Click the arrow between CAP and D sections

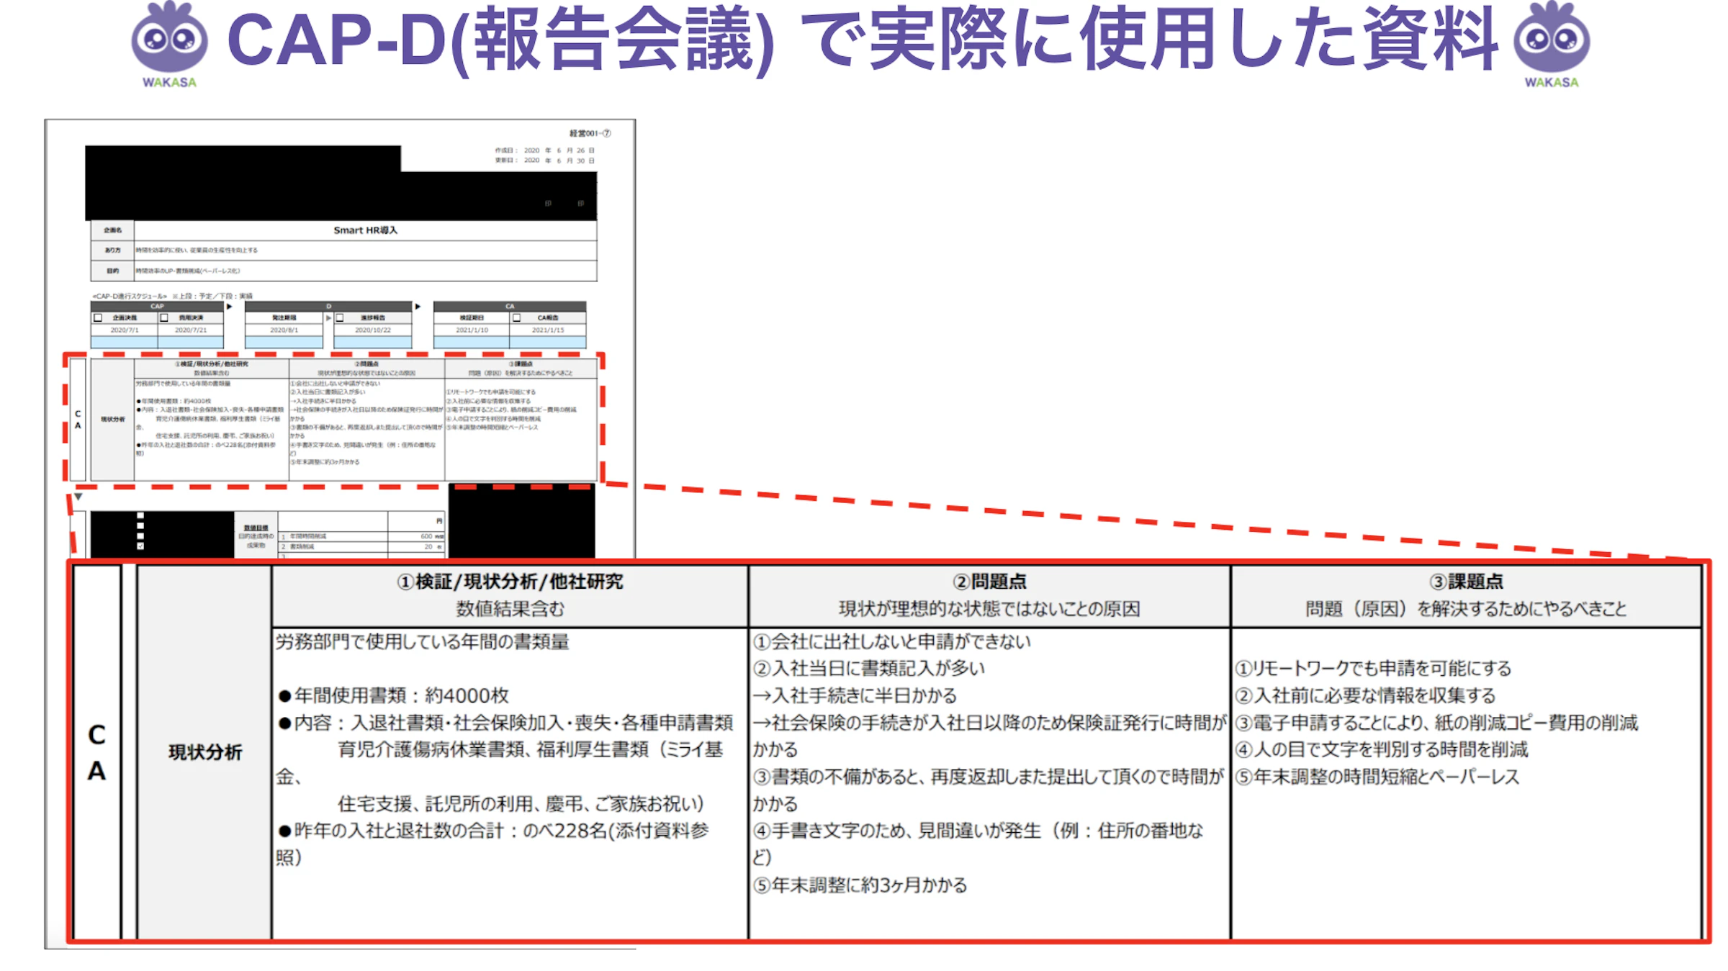tap(229, 306)
